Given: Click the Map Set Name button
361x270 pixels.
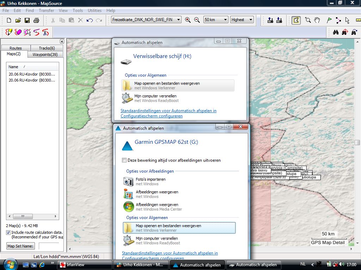Looking at the screenshot, I should pos(21,246).
